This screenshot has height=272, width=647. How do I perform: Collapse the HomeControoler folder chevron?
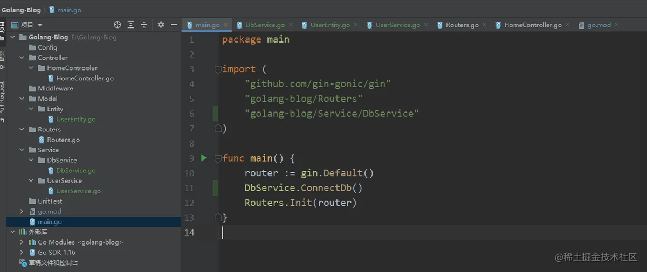[x=31, y=68]
